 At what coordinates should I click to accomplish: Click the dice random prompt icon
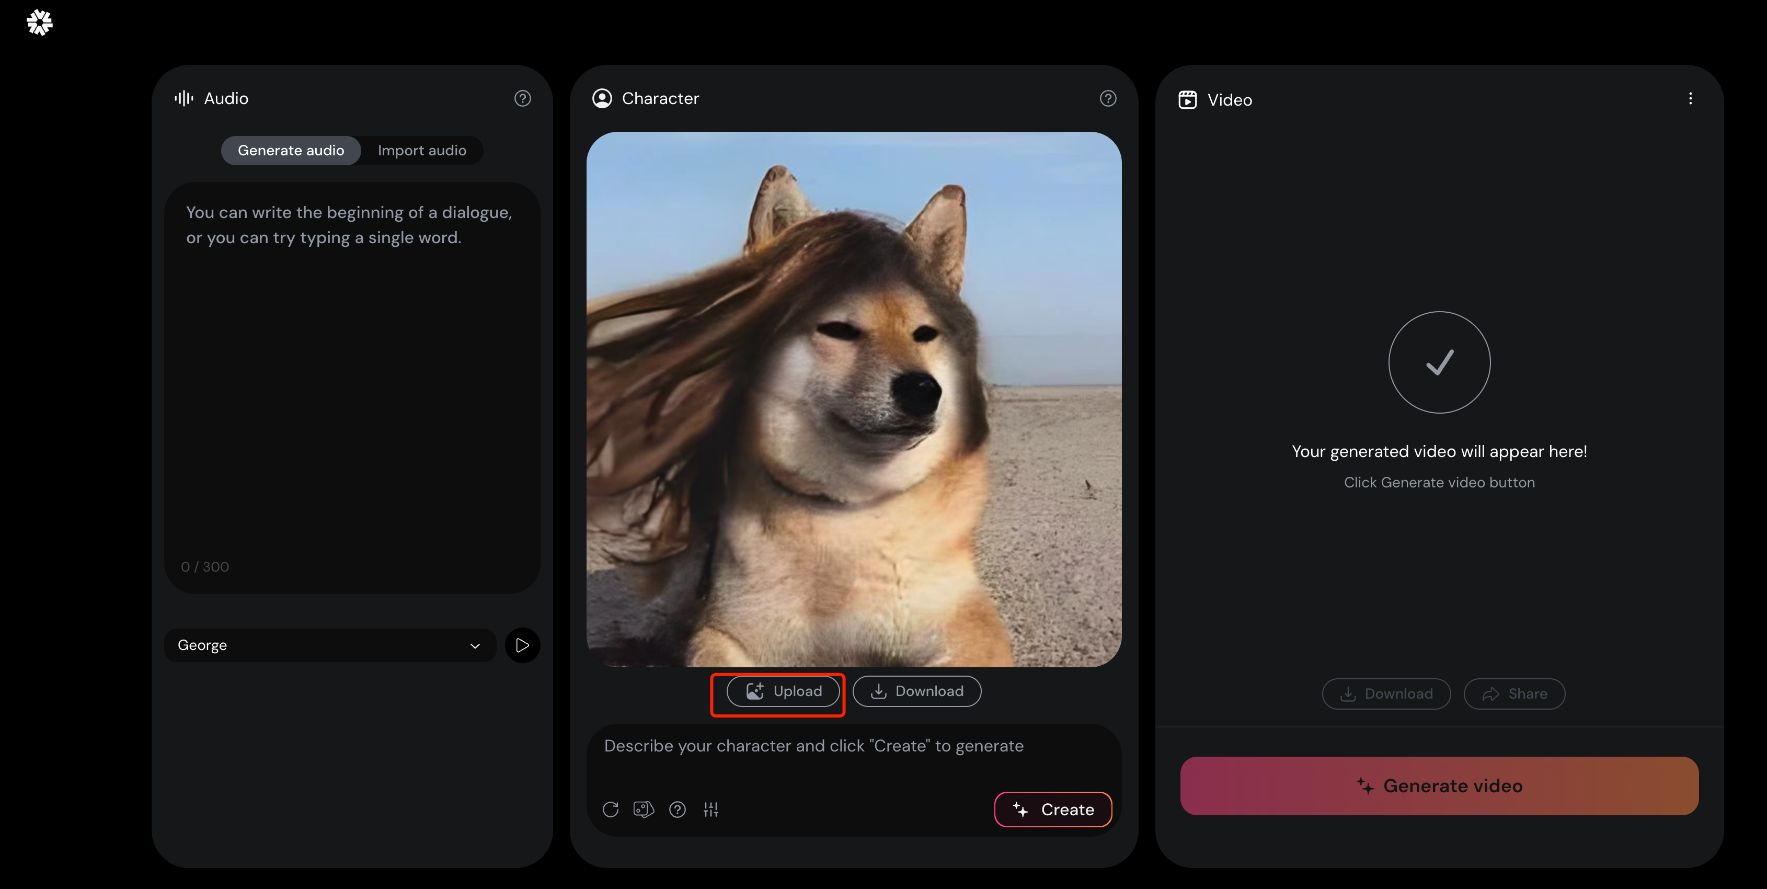(644, 810)
